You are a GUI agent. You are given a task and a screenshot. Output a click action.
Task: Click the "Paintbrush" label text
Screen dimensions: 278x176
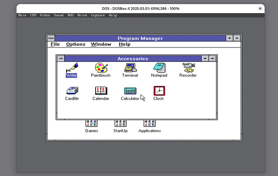click(101, 76)
